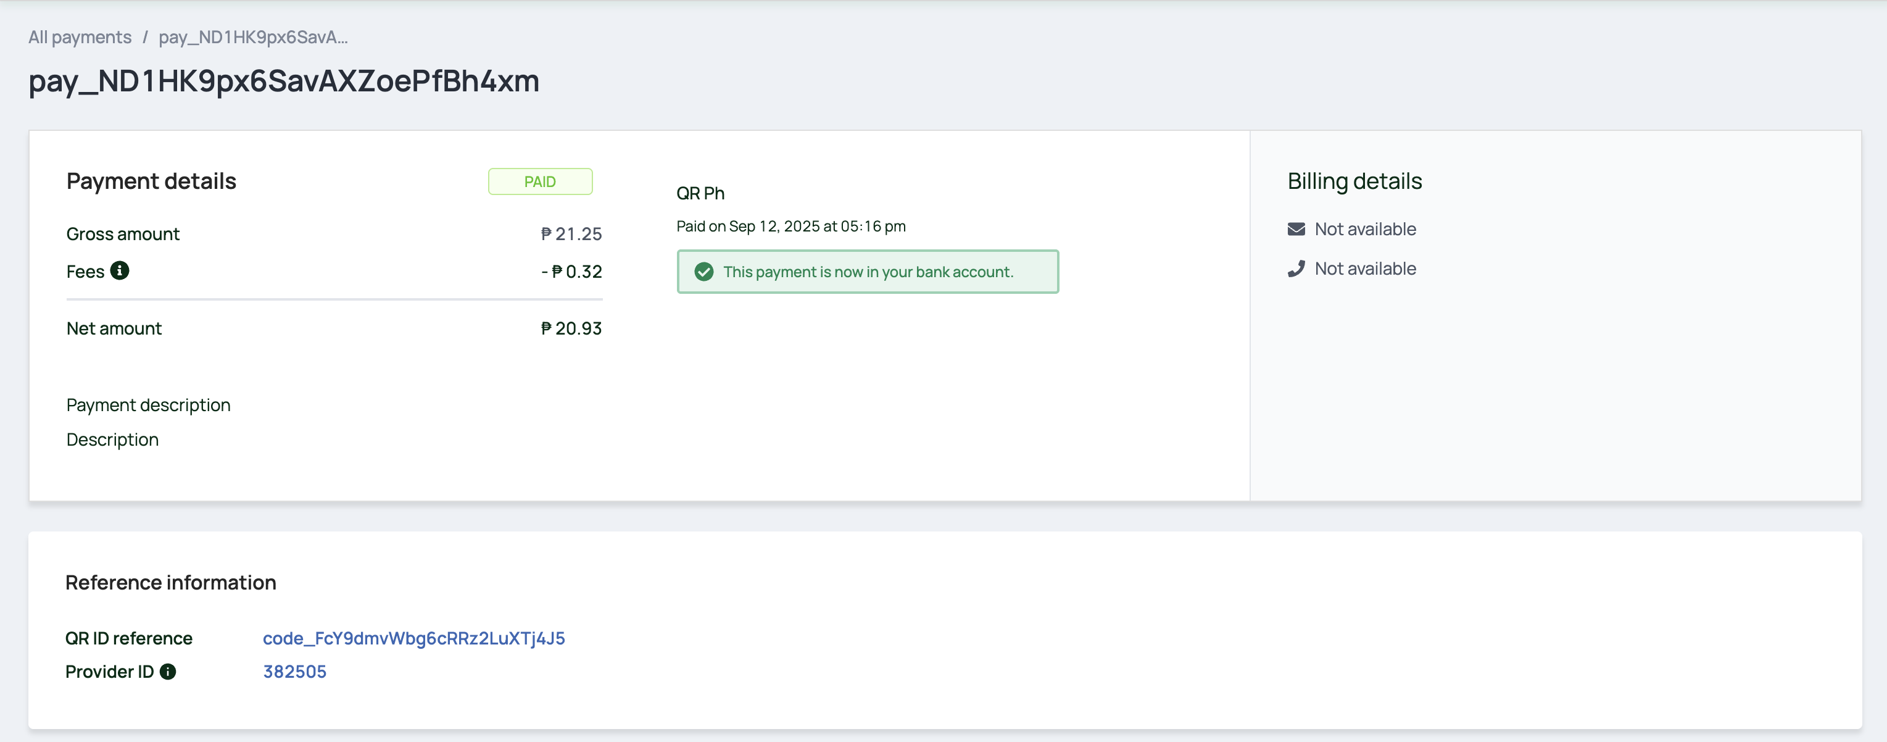
Task: Open the QR ID reference code link
Action: [x=413, y=638]
